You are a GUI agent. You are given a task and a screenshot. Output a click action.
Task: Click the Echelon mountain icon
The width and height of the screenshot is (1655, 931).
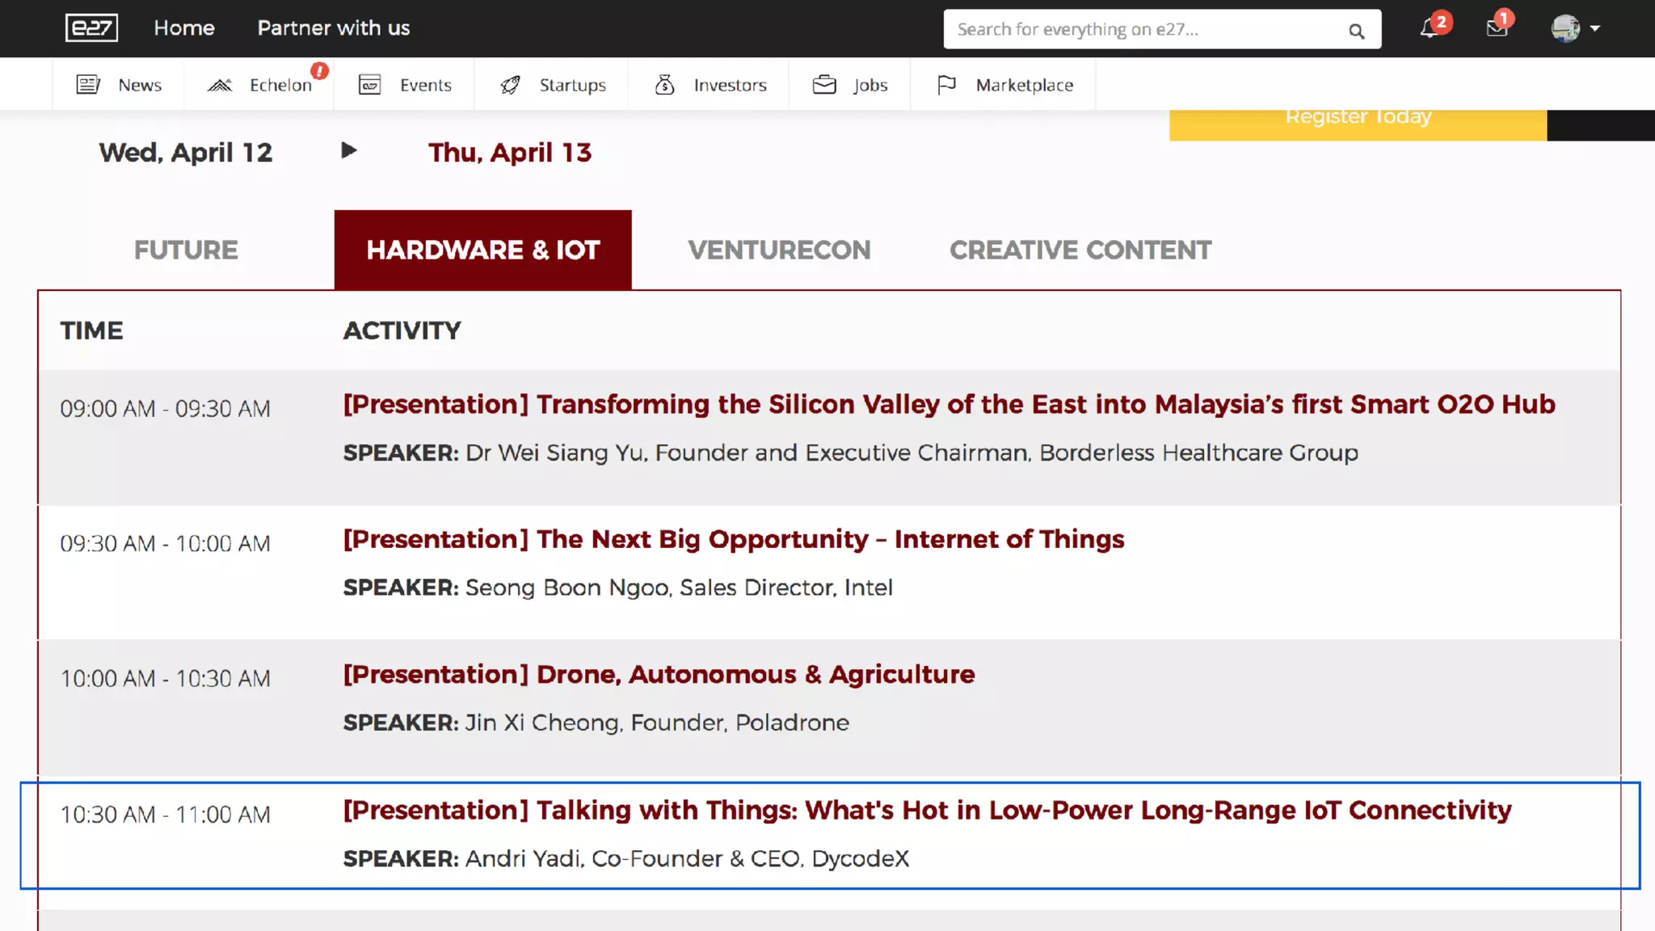[x=220, y=85]
